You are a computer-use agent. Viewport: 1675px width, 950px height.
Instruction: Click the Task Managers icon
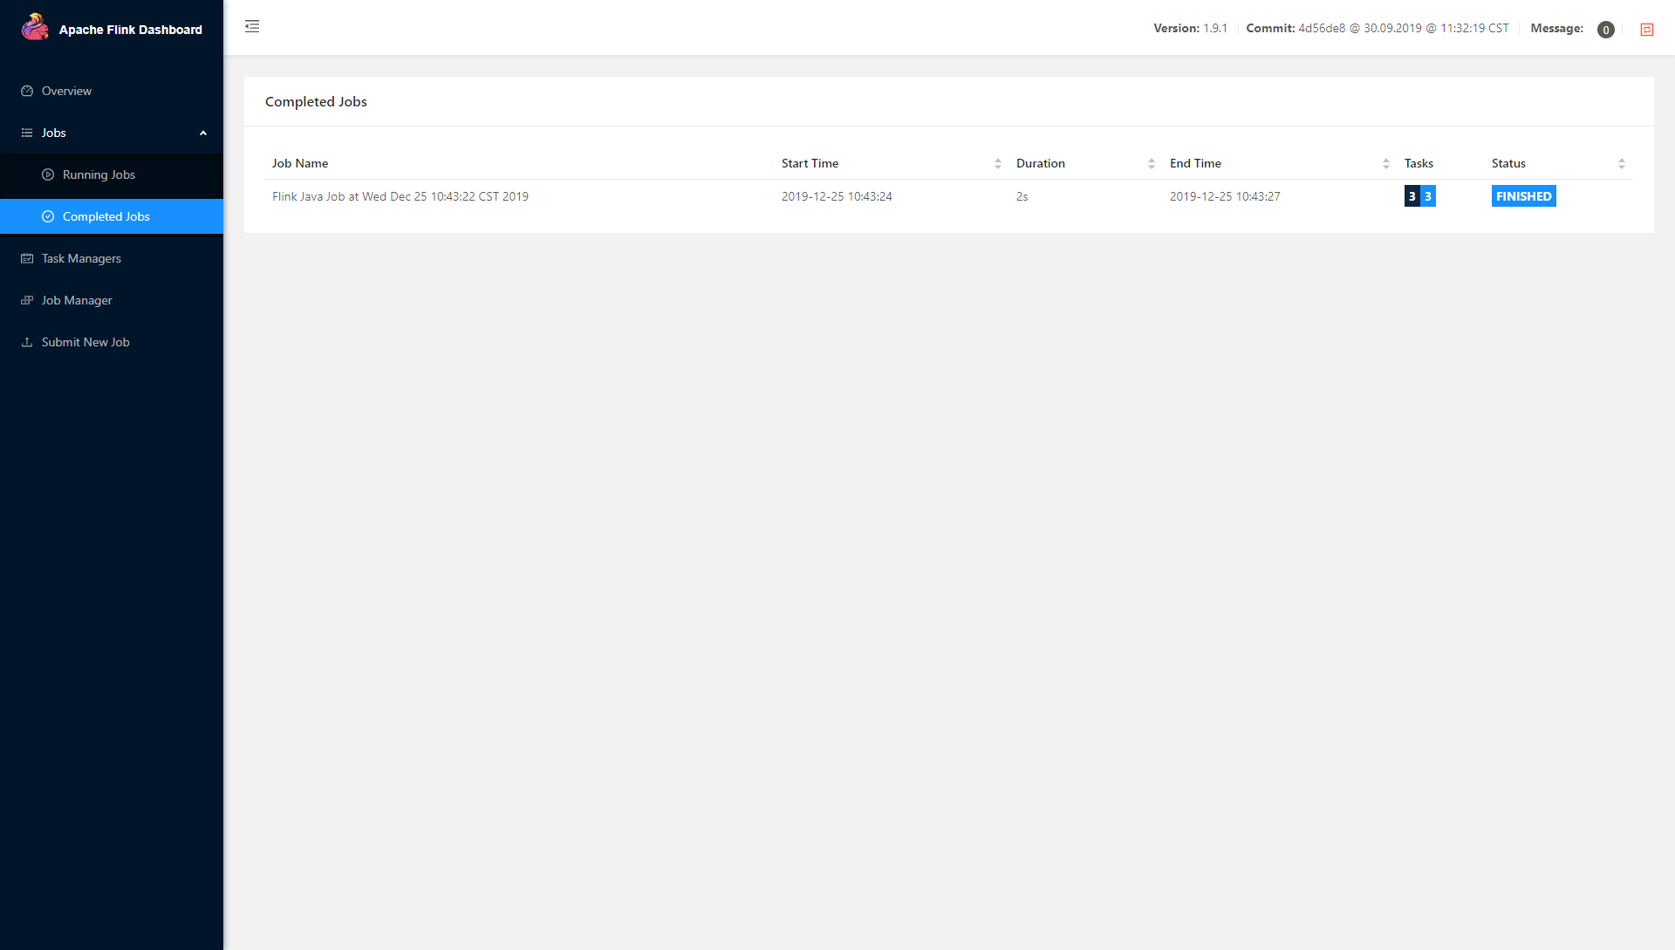(27, 258)
